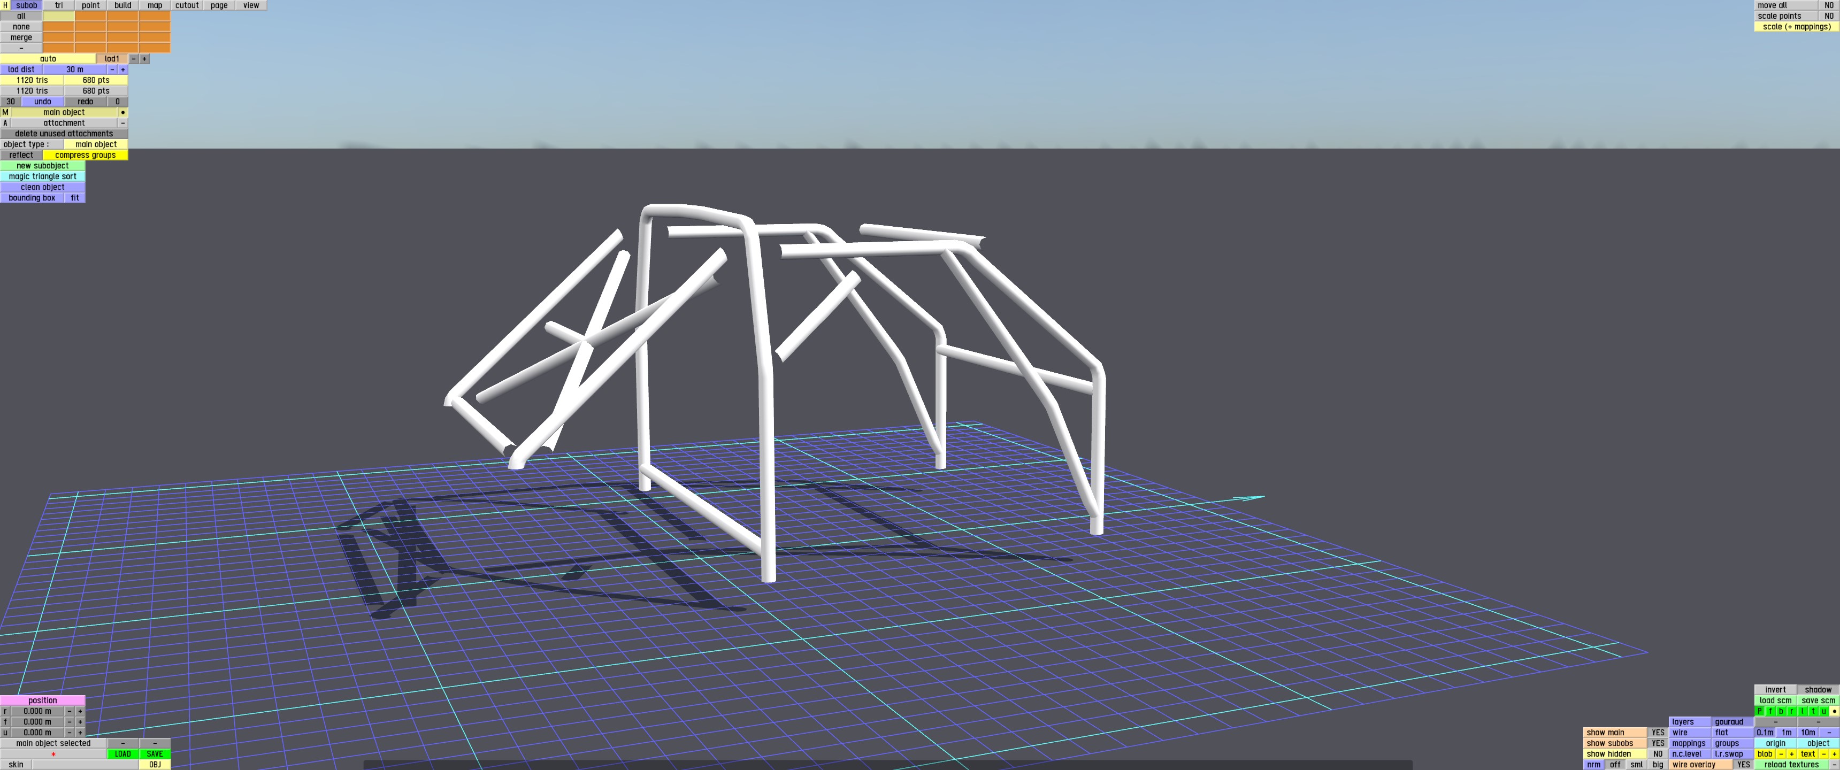
Task: Select the P perspective view button
Action: (1760, 711)
